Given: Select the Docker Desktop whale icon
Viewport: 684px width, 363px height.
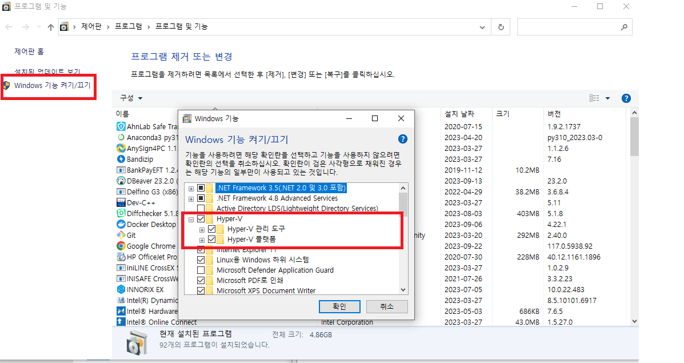Looking at the screenshot, I should [121, 224].
